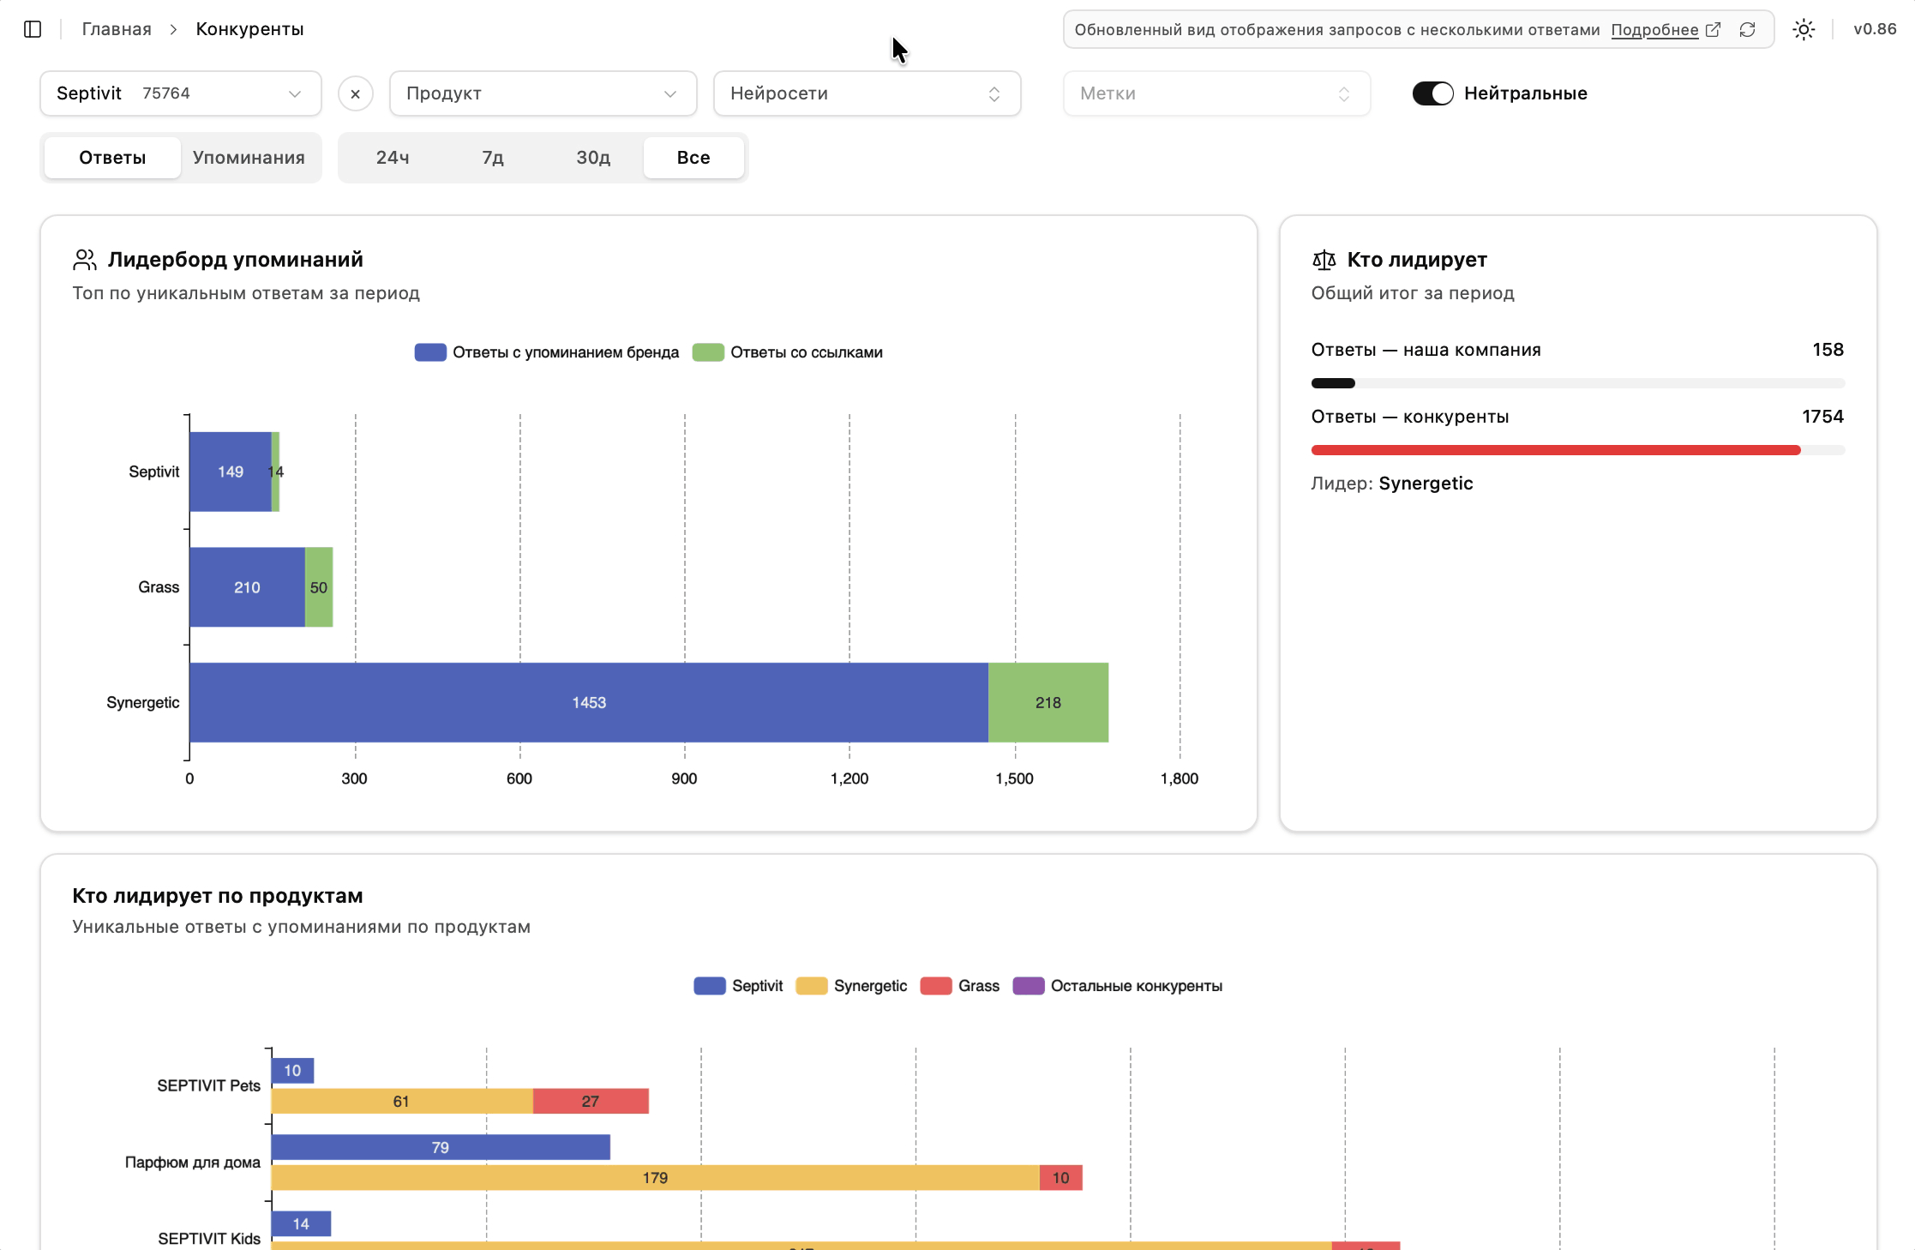Click the Парфюм для дома blue bar 79

441,1147
